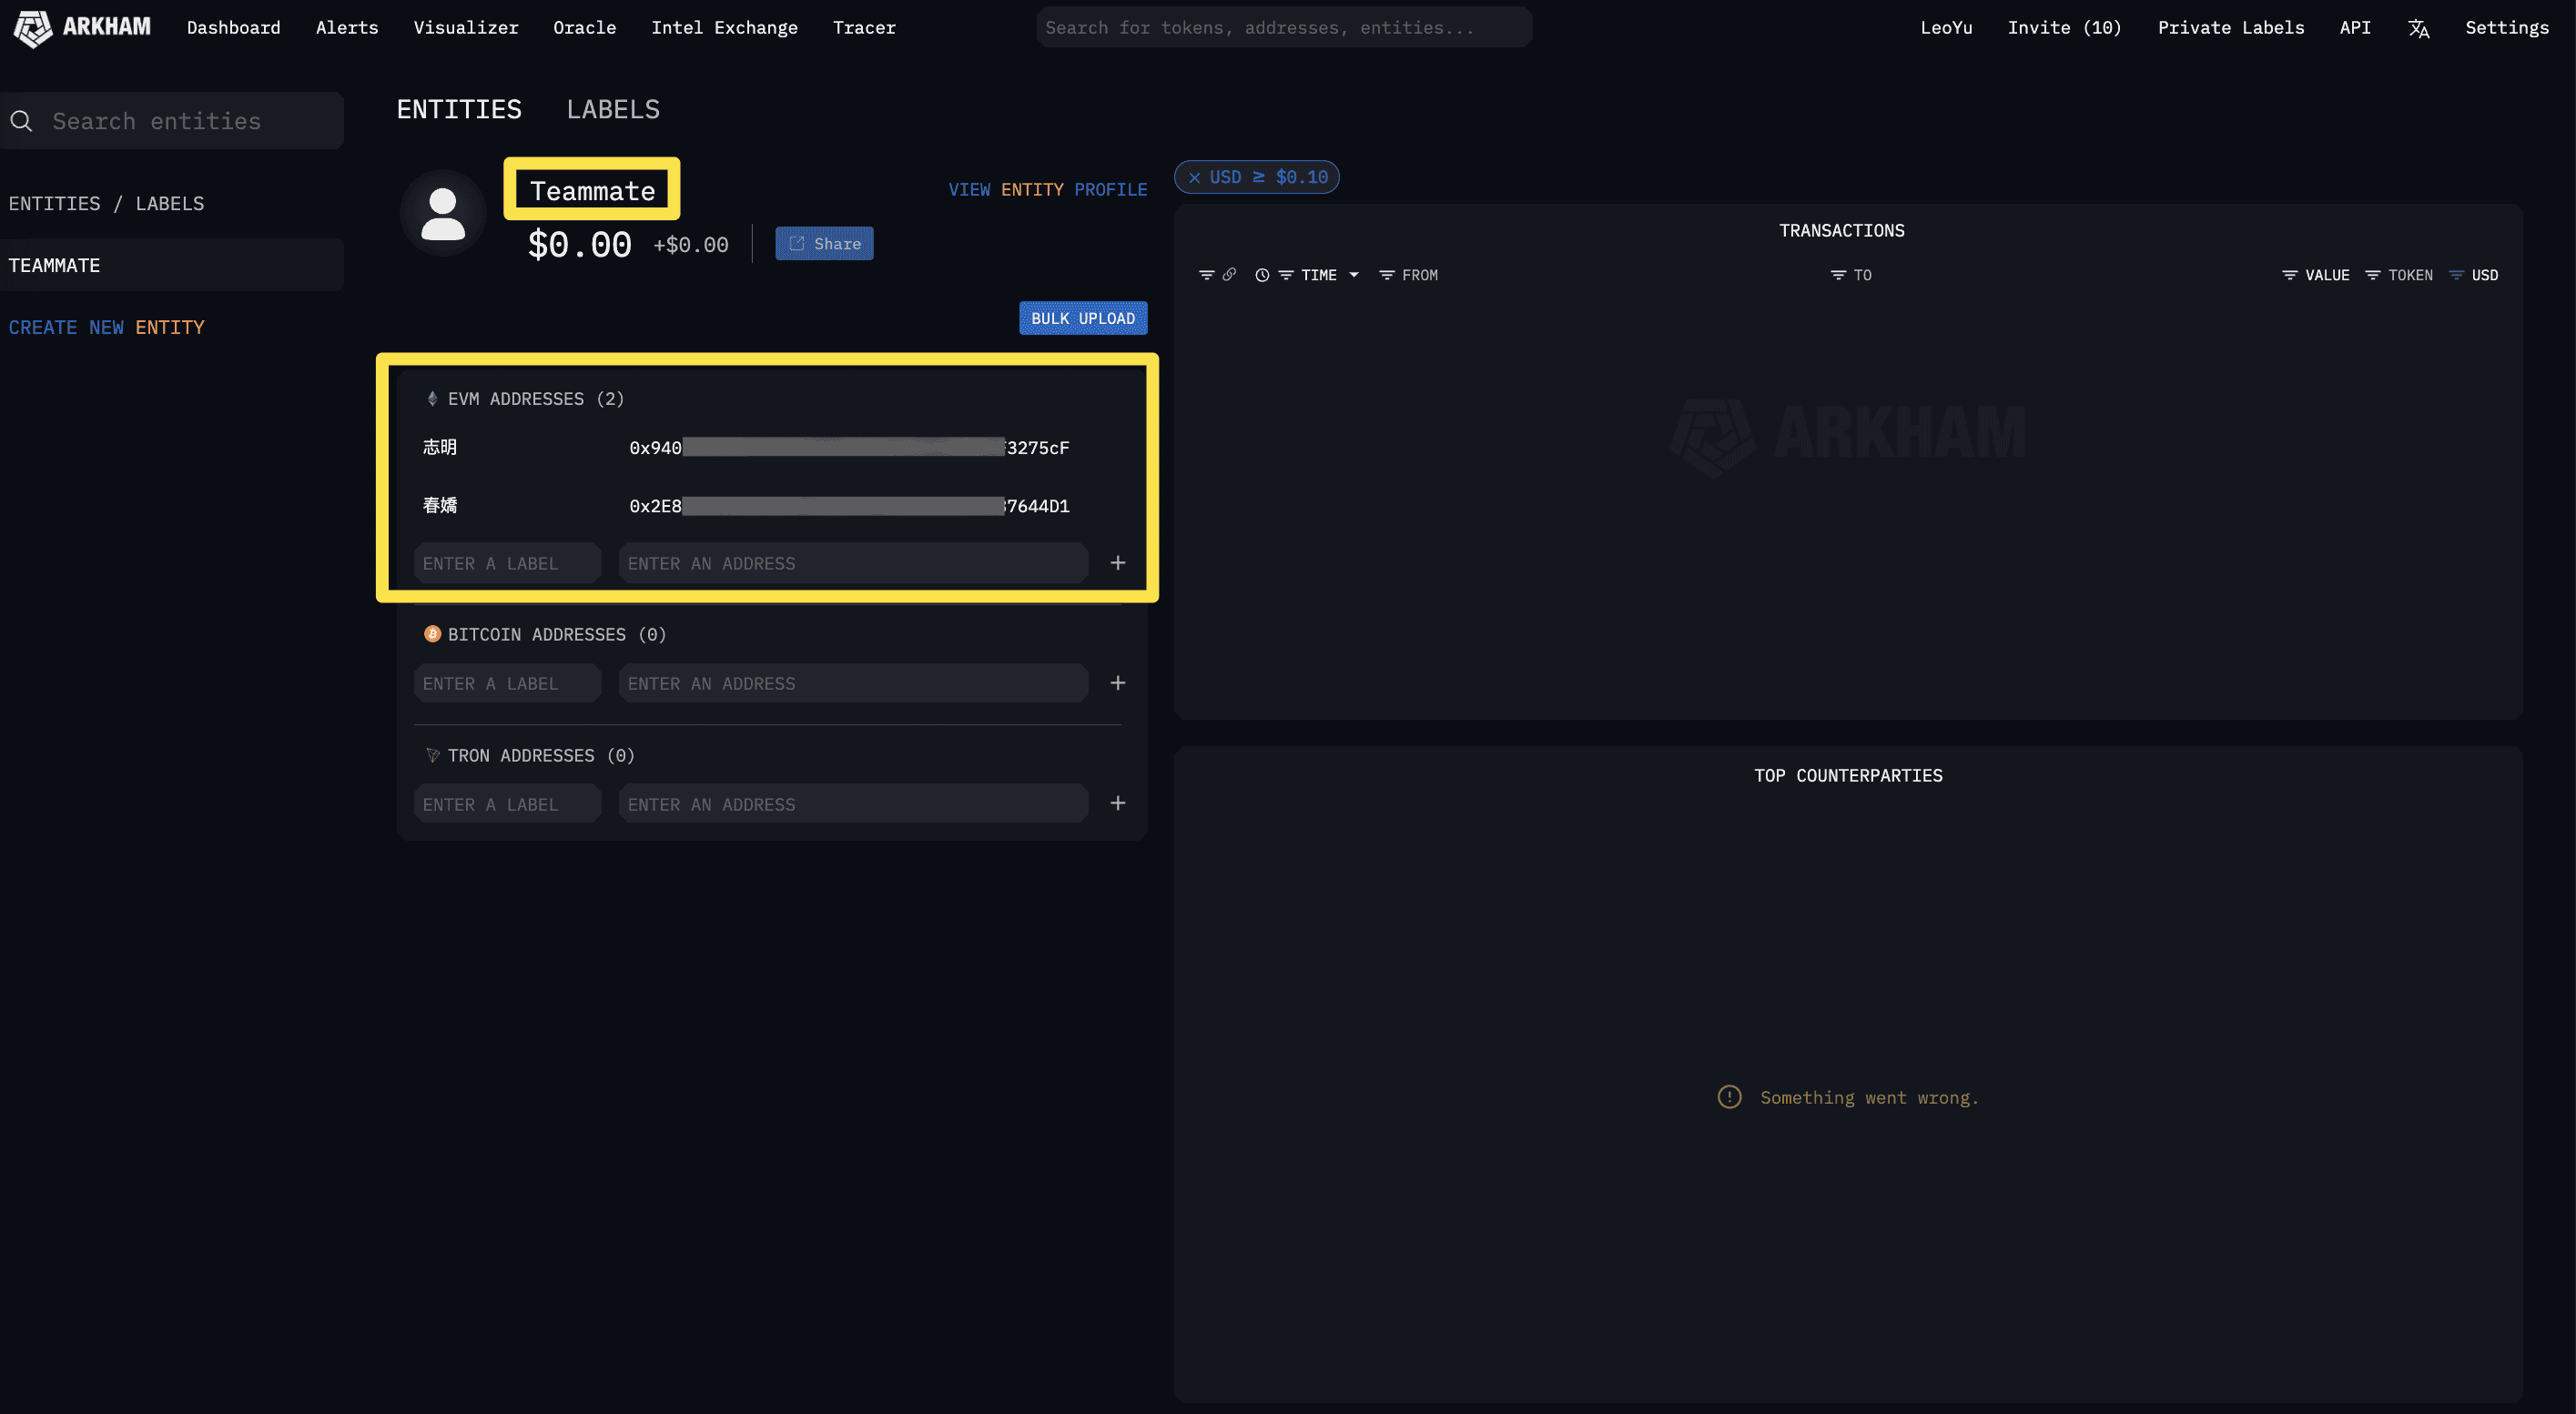Focus Bitcoin ENTER A LABEL field
The image size is (2576, 1414).
[507, 682]
